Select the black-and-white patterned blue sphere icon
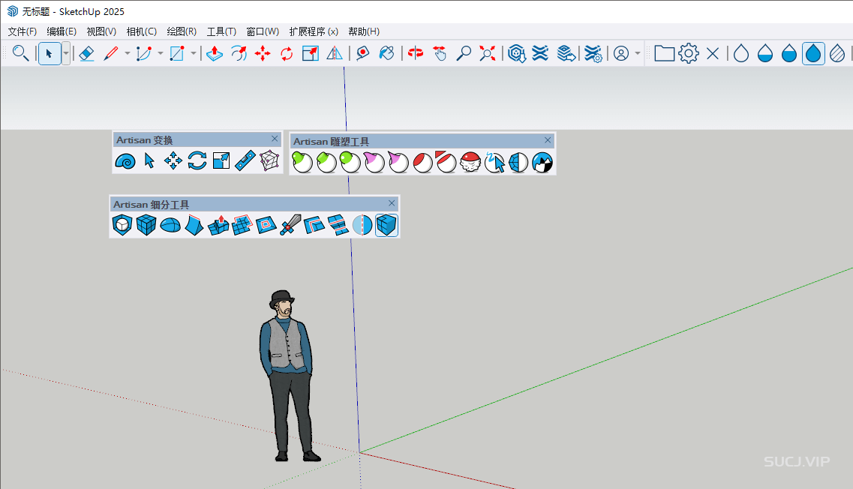Screen dimensions: 853x489 pos(542,162)
